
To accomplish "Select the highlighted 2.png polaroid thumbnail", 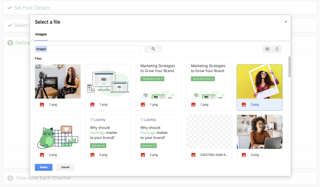I will coord(259,81).
